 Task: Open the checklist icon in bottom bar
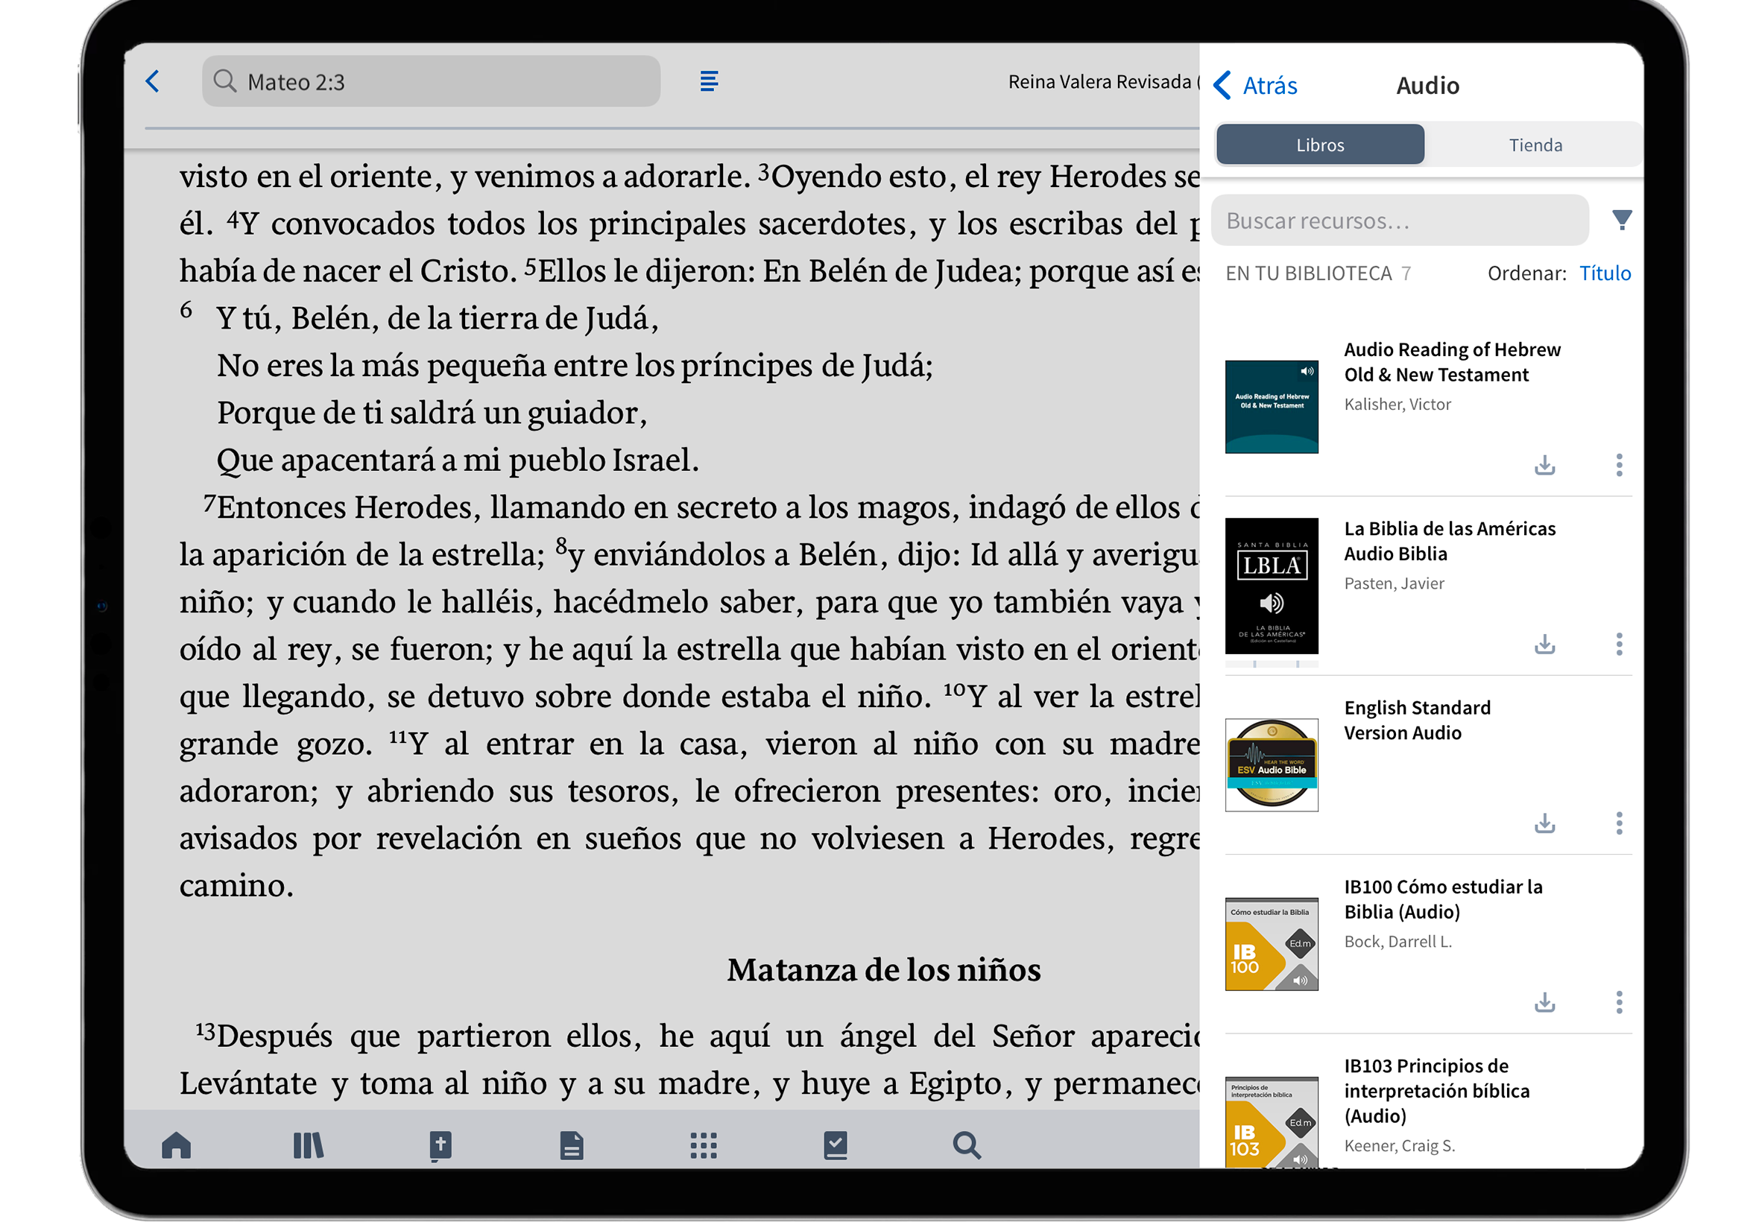coord(835,1146)
